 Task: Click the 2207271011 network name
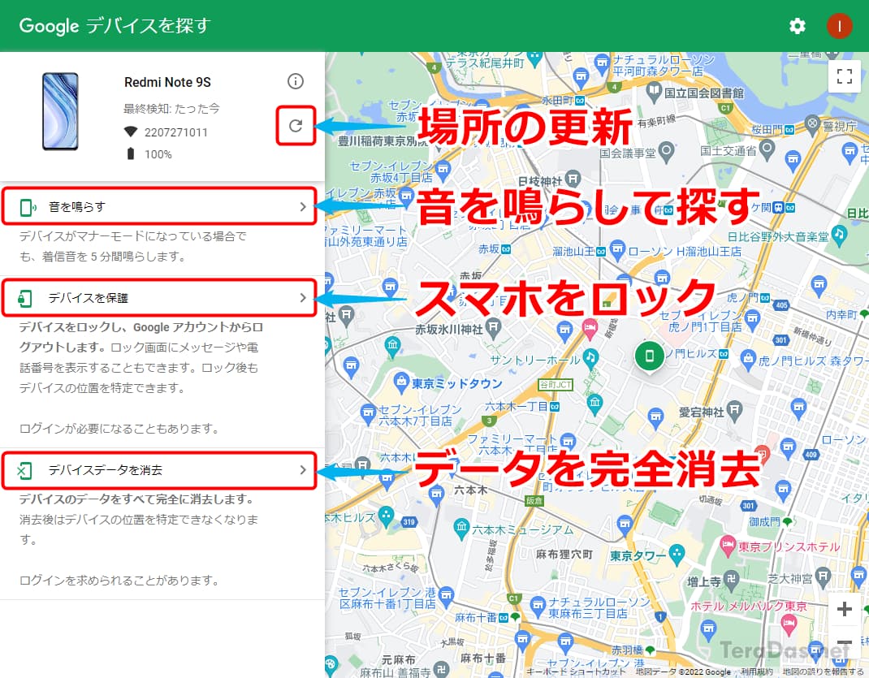point(175,132)
